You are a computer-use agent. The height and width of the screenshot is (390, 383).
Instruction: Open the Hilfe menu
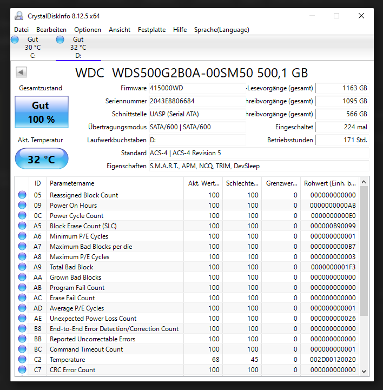(180, 30)
